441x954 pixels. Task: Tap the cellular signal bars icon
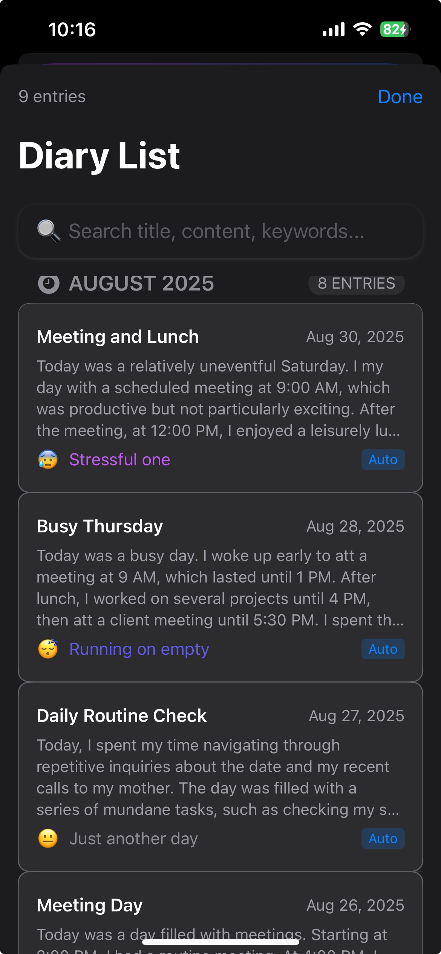click(334, 29)
